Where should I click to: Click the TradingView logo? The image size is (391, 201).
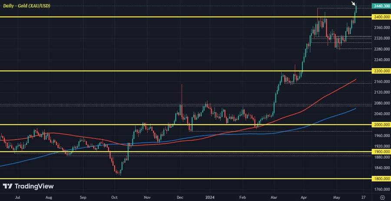(x=28, y=186)
